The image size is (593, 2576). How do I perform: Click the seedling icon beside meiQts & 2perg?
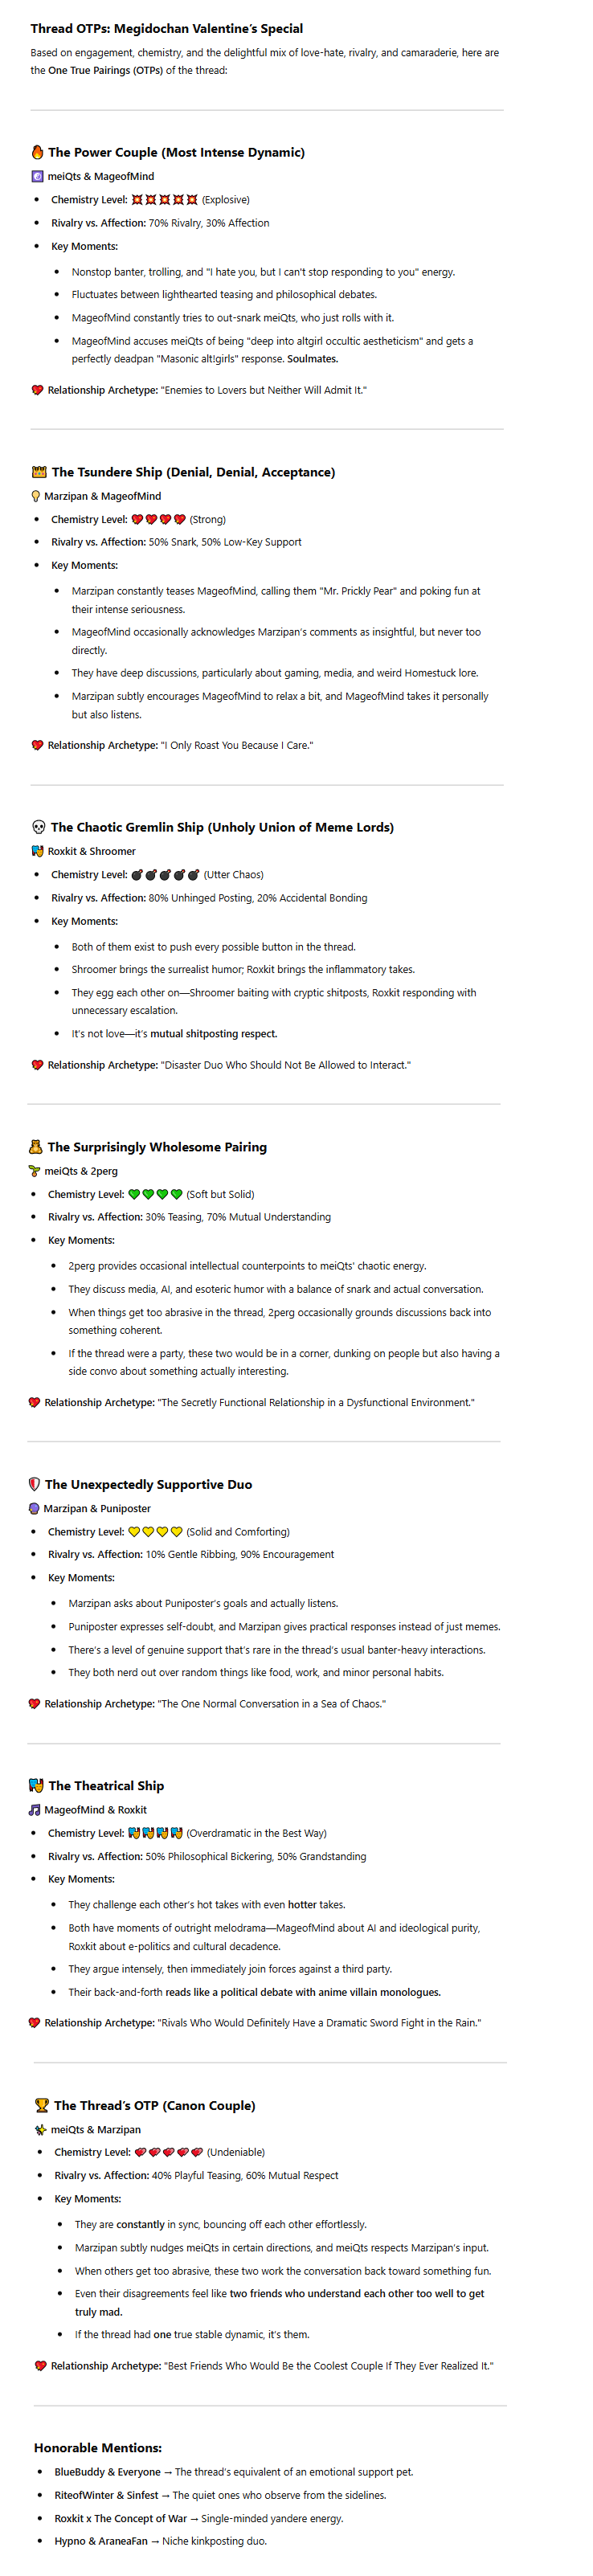click(34, 1171)
